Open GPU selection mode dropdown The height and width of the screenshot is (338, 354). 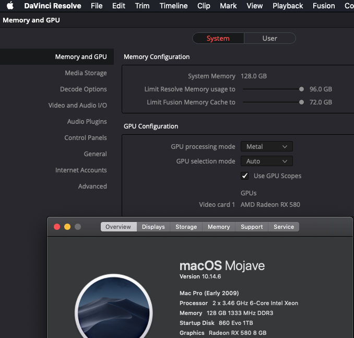(267, 161)
